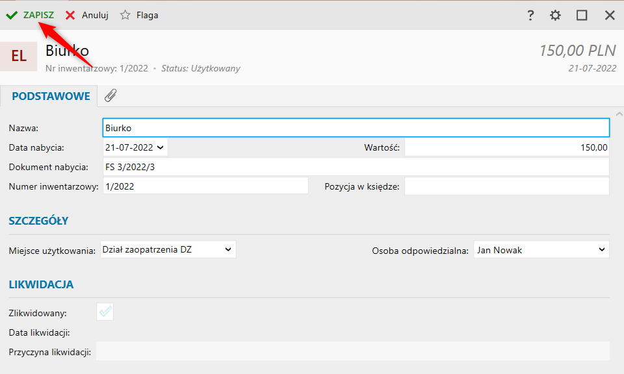Click the green Zapisz checkmark icon
The image size is (624, 374).
tap(12, 15)
